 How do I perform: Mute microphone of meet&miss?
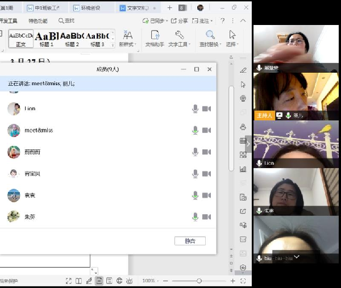tap(195, 130)
